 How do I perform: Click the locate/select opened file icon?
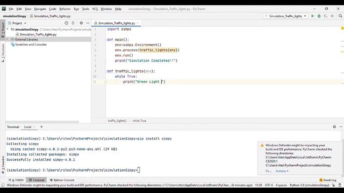pos(67,23)
